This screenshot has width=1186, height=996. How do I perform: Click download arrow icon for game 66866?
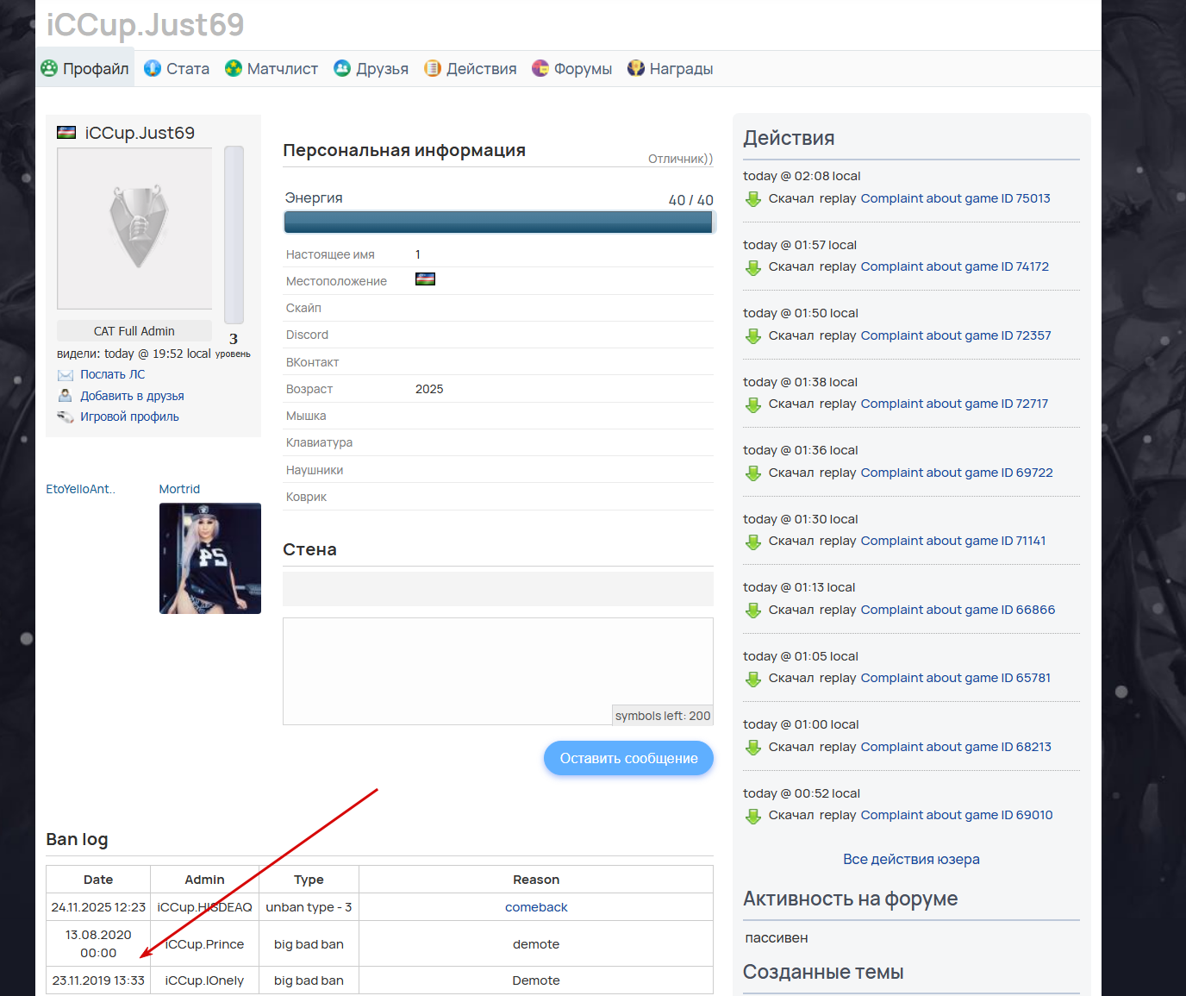(753, 611)
